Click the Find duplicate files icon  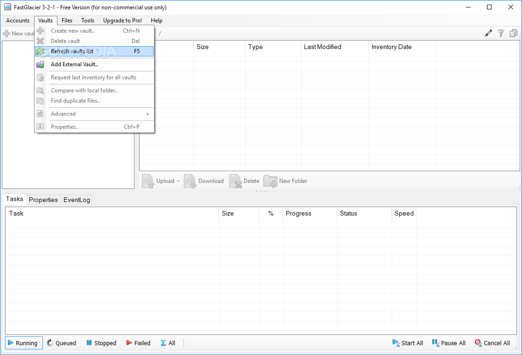tap(40, 101)
